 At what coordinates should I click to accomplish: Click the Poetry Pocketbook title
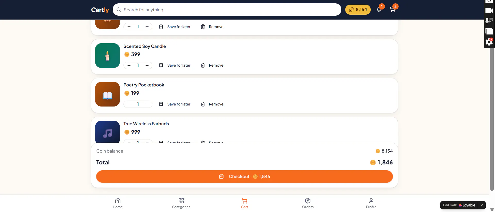(x=144, y=85)
